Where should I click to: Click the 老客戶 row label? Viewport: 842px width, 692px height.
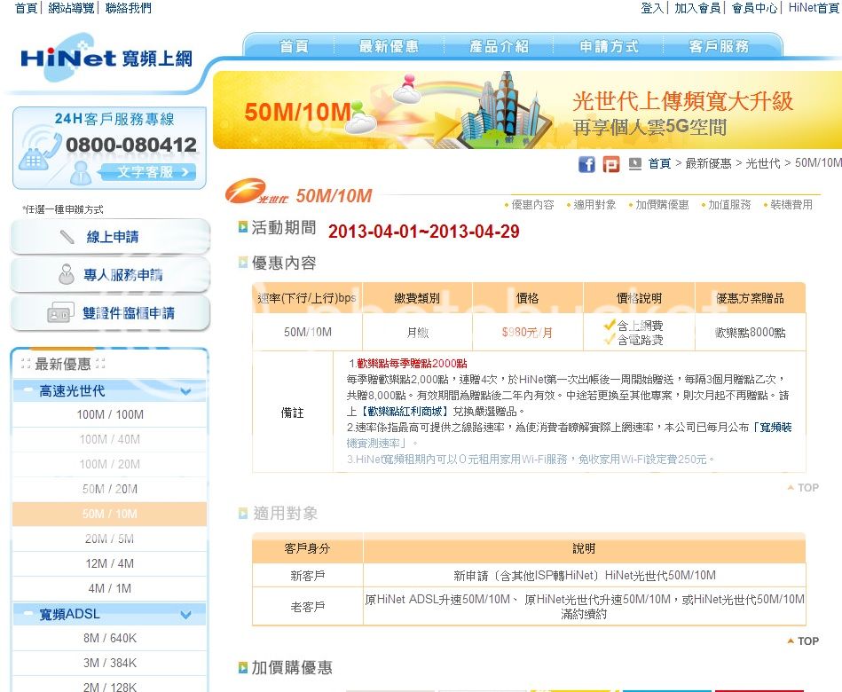(308, 607)
